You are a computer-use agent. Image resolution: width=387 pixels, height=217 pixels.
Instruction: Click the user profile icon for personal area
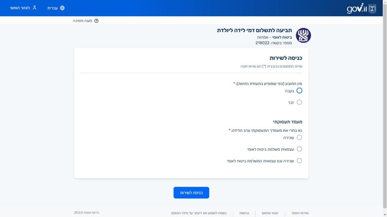pyautogui.click(x=34, y=8)
